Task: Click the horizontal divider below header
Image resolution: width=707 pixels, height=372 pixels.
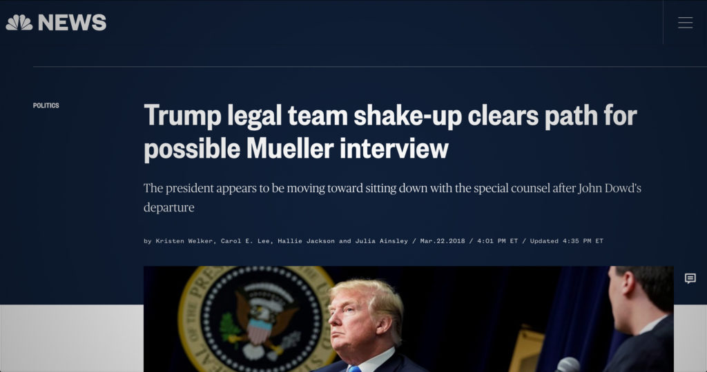Action: coord(370,67)
